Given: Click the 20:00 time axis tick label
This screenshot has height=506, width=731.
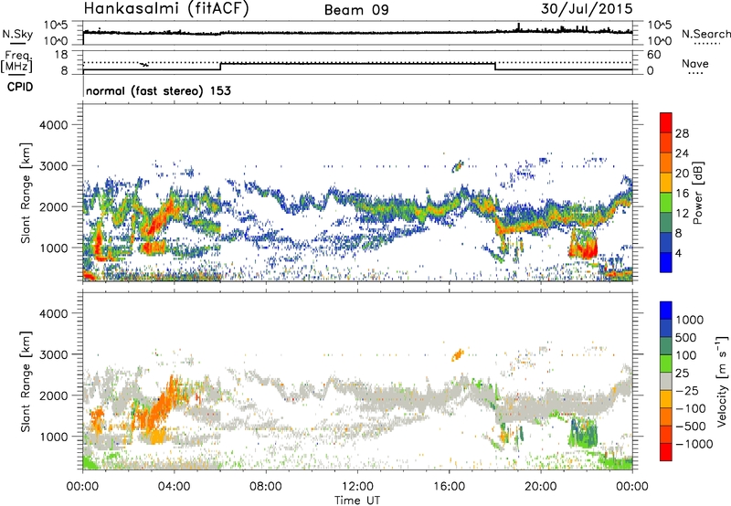Looking at the screenshot, I should (541, 487).
